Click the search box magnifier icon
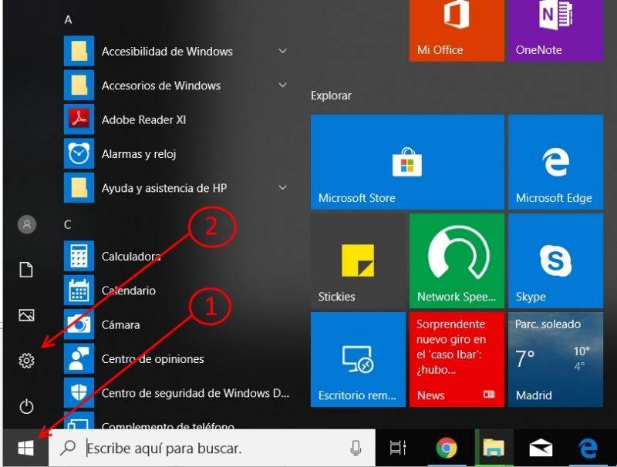Viewport: 617px width, 467px height. tap(68, 447)
